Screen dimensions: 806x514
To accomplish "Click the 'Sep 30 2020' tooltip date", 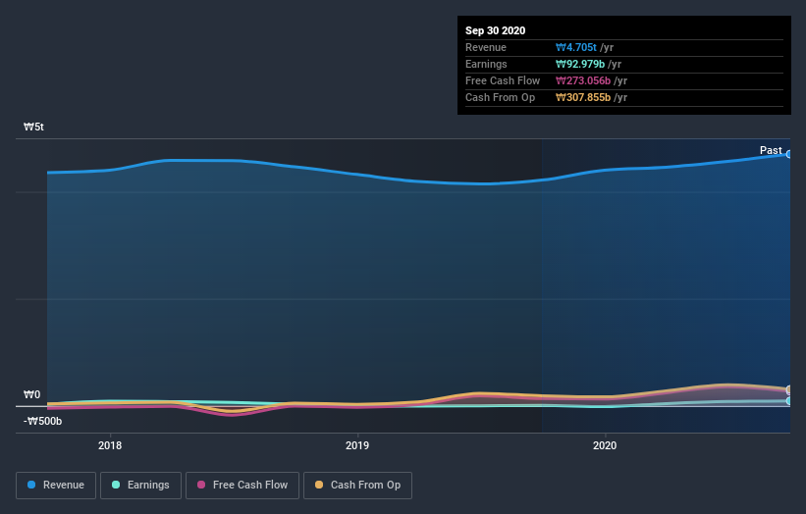I will point(495,30).
